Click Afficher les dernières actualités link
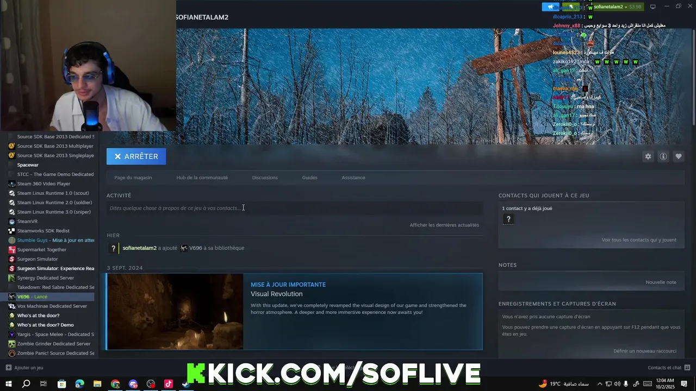This screenshot has width=696, height=391. [x=444, y=225]
